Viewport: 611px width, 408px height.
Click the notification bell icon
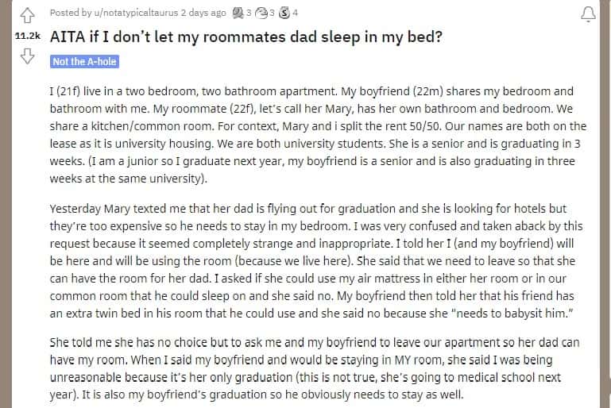(x=588, y=13)
